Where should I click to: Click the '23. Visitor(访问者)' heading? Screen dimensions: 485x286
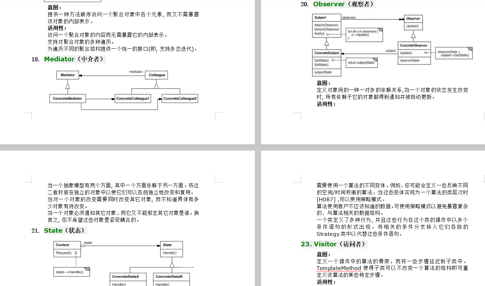click(334, 244)
